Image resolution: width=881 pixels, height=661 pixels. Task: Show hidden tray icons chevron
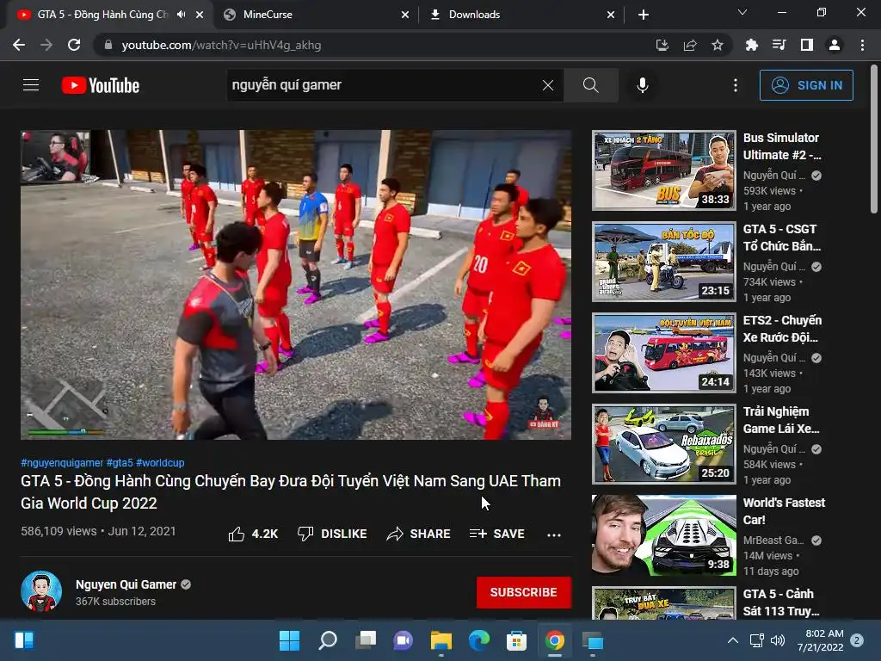tap(733, 640)
